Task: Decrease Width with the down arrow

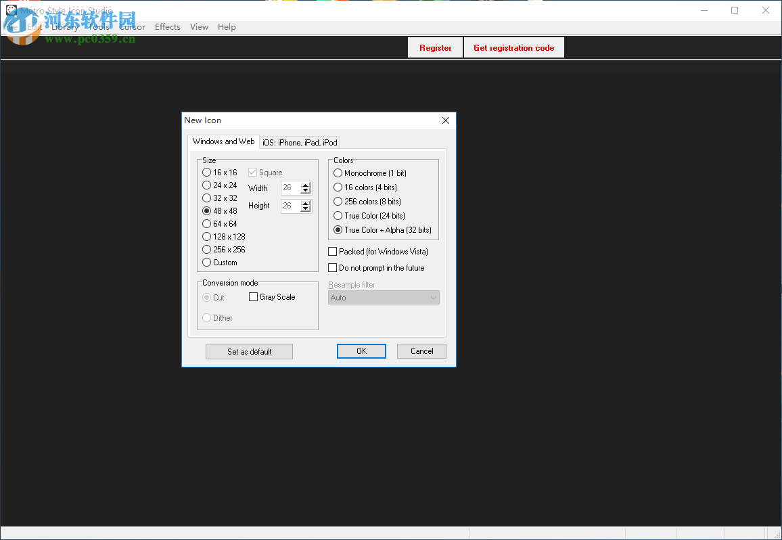Action: [306, 191]
